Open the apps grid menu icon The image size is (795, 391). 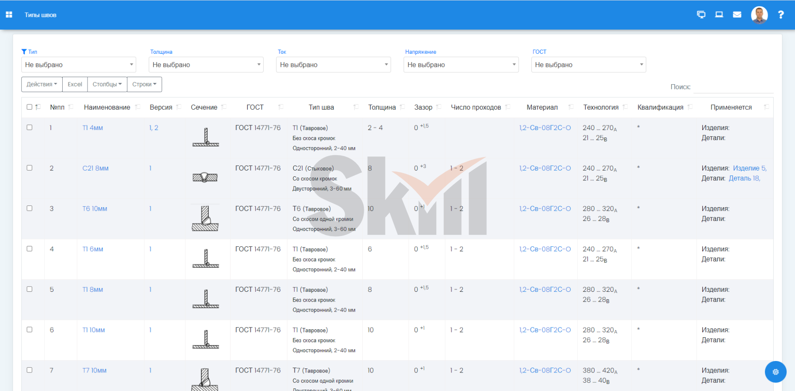9,15
